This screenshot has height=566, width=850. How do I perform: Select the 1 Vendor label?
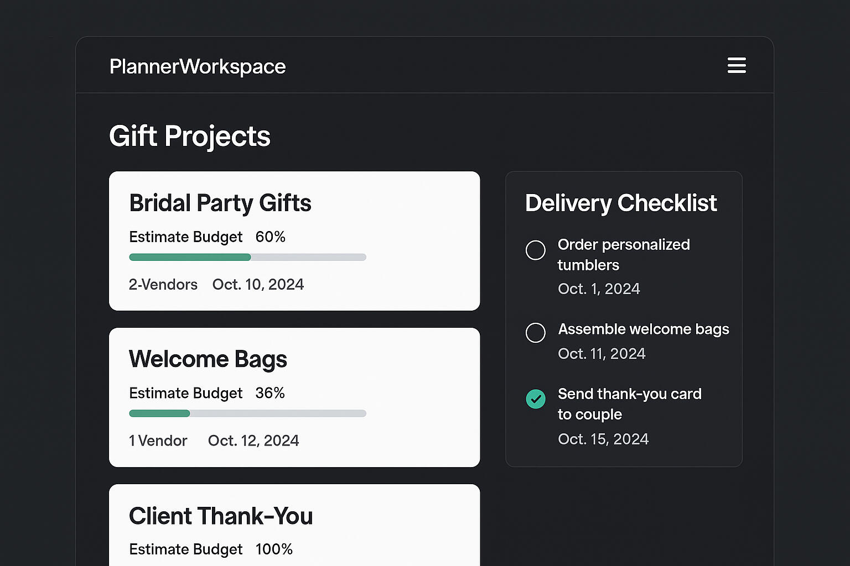(x=158, y=441)
